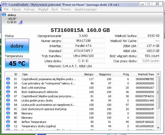The image size is (165, 135).
Task: Click the Najgorszy column header
Action: [x=104, y=74]
